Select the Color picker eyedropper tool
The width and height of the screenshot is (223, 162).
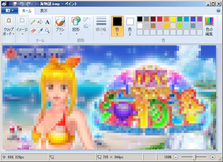tap(40, 31)
